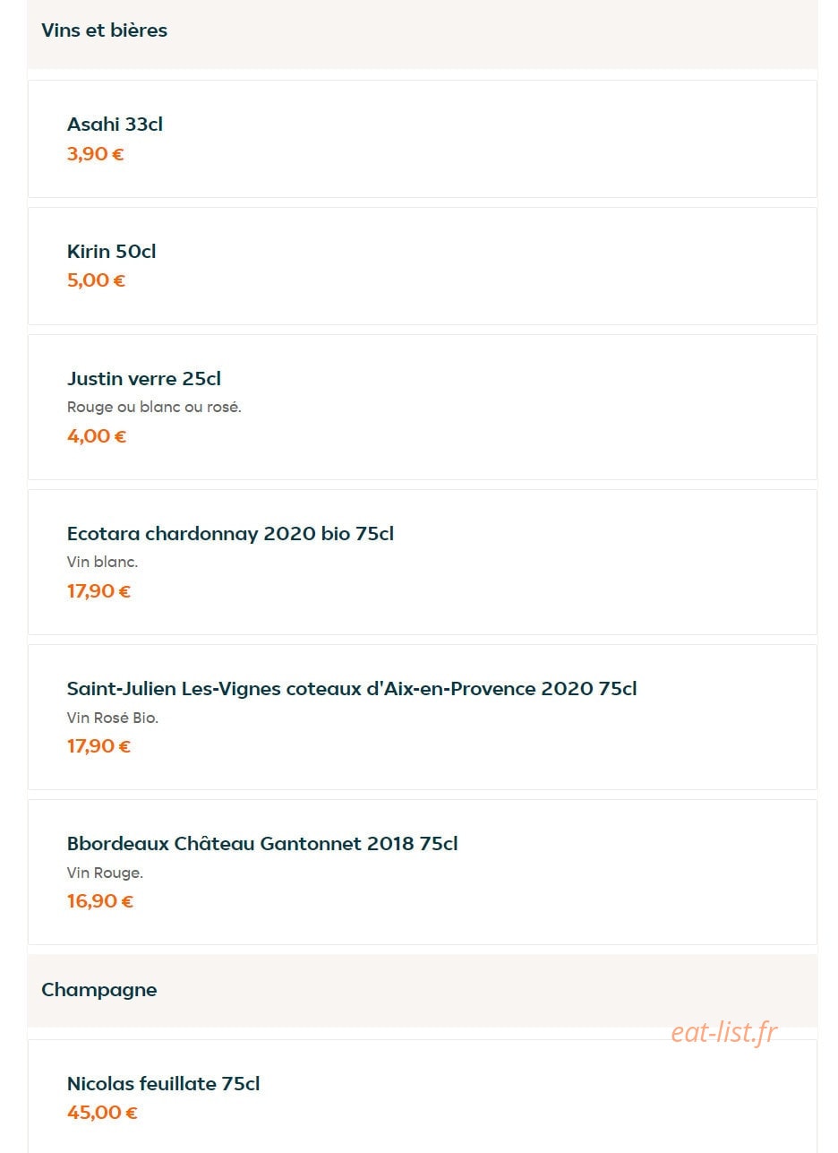The image size is (838, 1153).
Task: Click the Vin blanc description text
Action: [x=102, y=562]
